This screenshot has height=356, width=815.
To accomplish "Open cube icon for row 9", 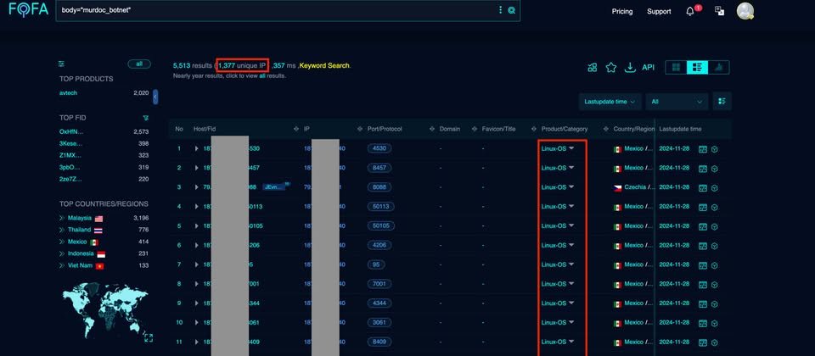I will click(715, 303).
